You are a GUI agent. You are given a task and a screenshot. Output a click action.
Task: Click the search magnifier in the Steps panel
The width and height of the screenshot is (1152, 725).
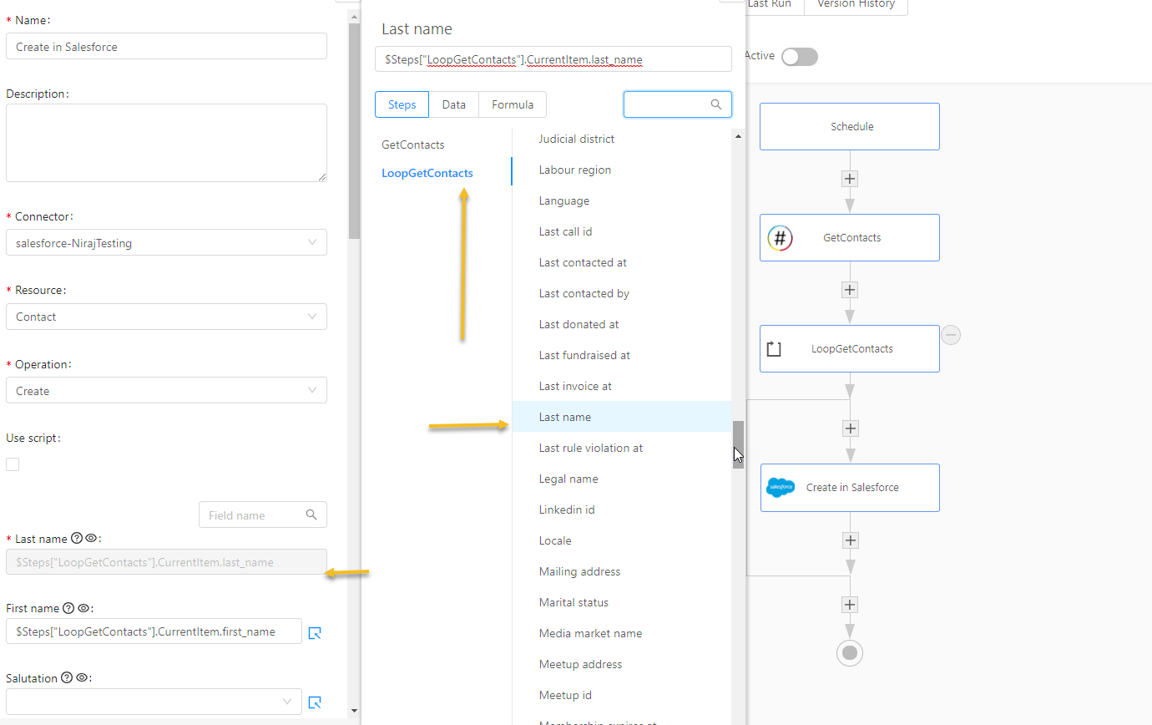pos(716,104)
